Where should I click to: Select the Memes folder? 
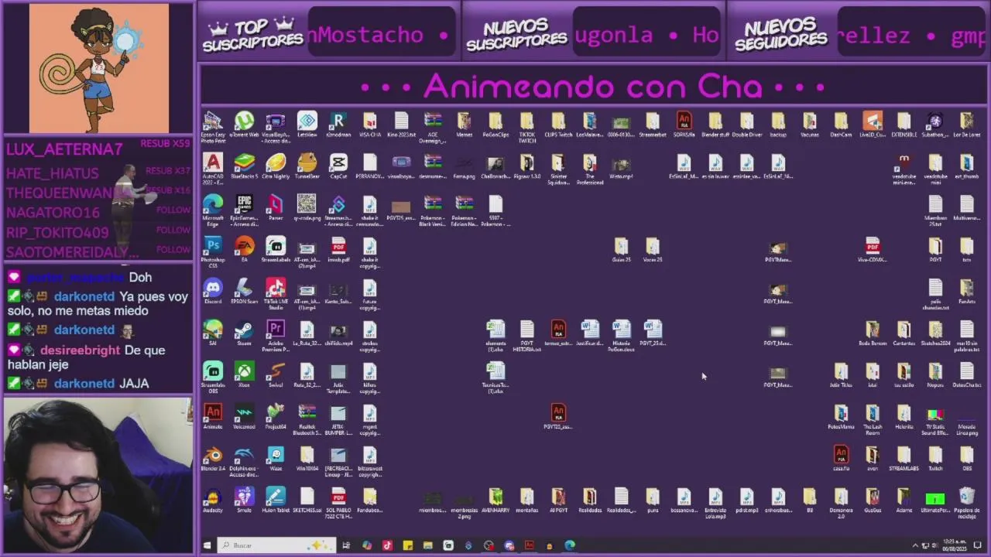(x=464, y=125)
